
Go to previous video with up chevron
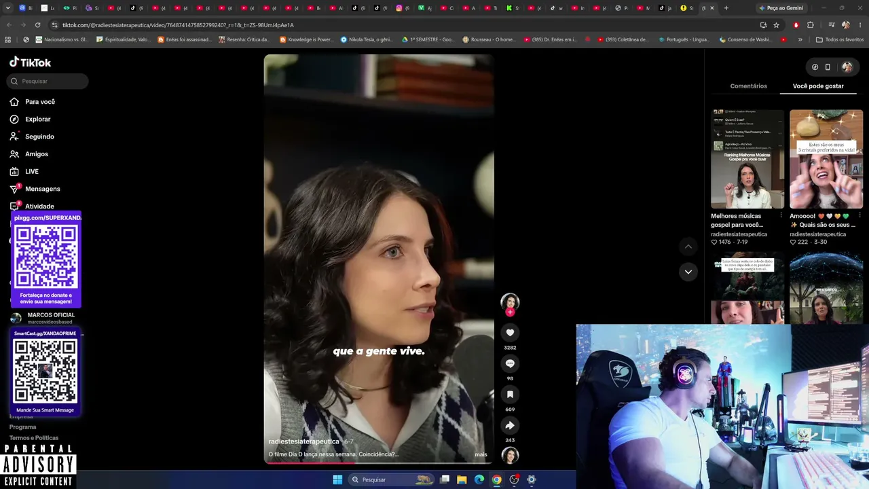[688, 247]
